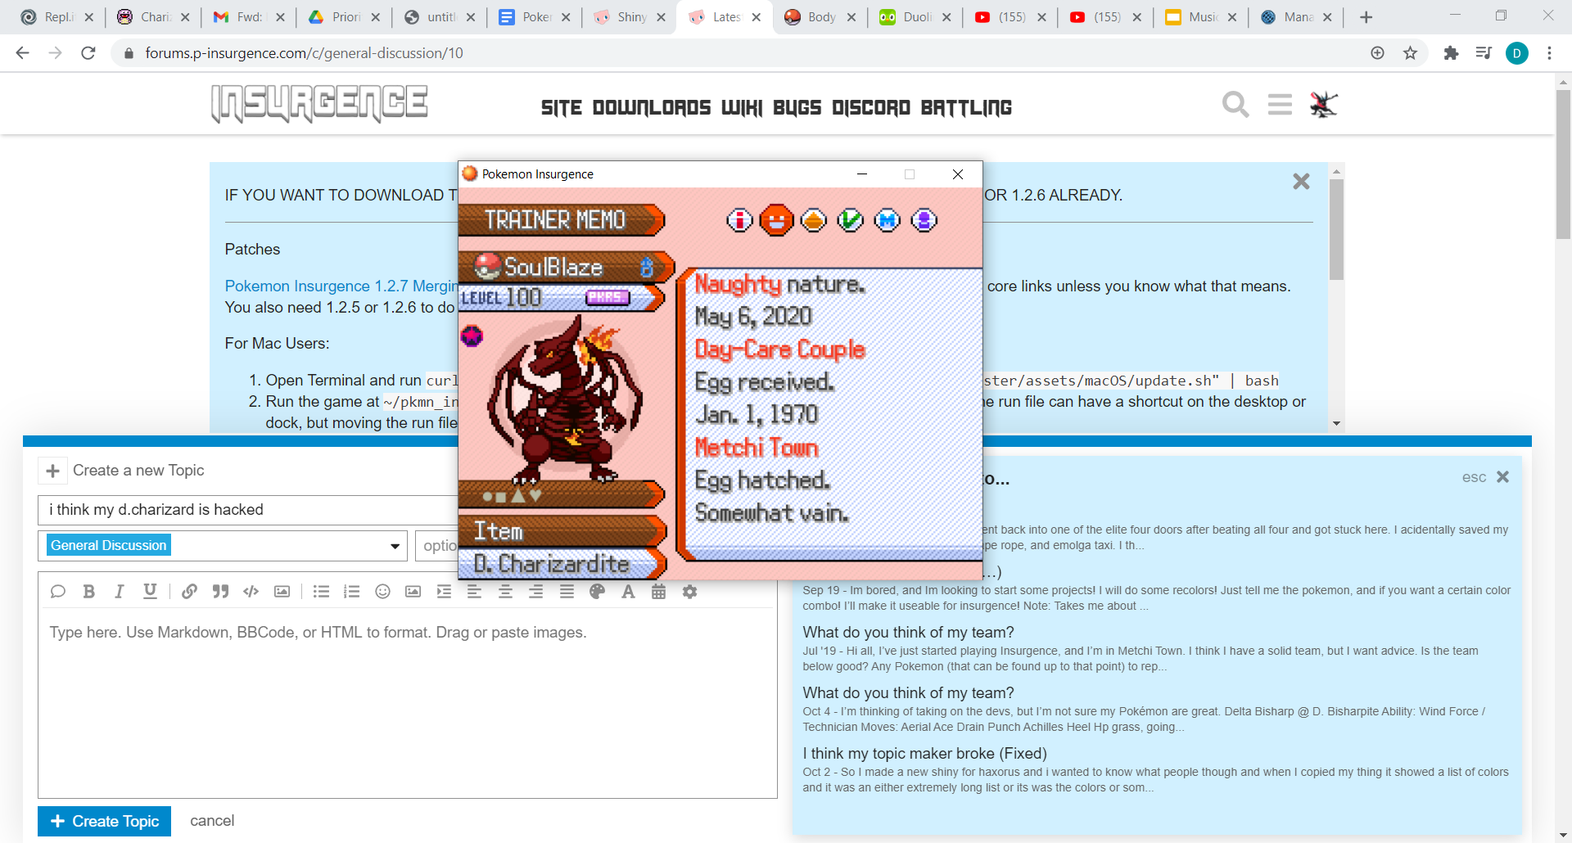
Task: Open a new browser tab
Action: [x=1366, y=17]
